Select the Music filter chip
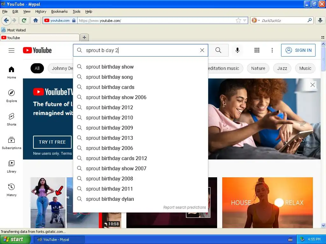This screenshot has height=244, width=326. pyautogui.click(x=305, y=68)
